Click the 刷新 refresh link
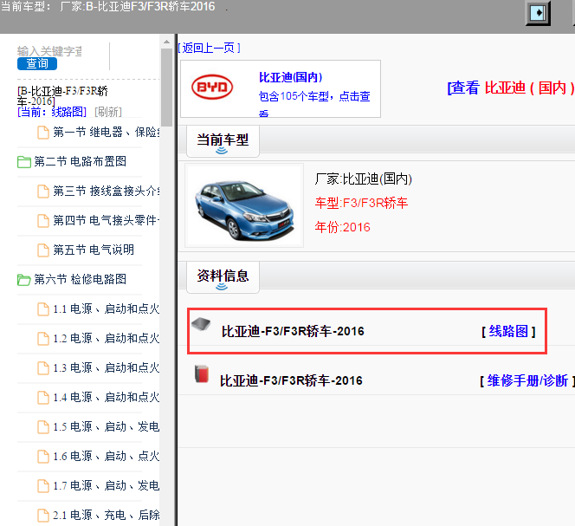The width and height of the screenshot is (575, 526). tap(108, 112)
